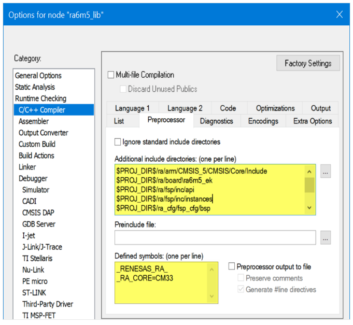Image resolution: width=353 pixels, height=325 pixels.
Task: Select TI Stellaris debugger entry
Action: (37, 259)
